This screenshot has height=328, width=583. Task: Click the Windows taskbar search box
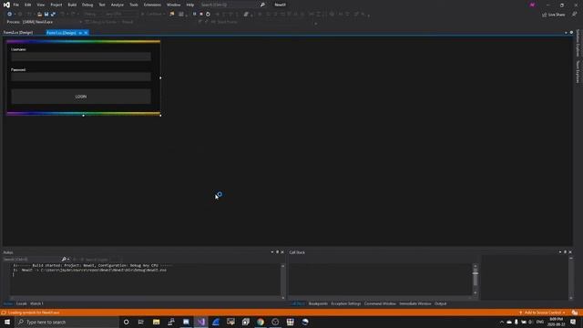pyautogui.click(x=66, y=322)
